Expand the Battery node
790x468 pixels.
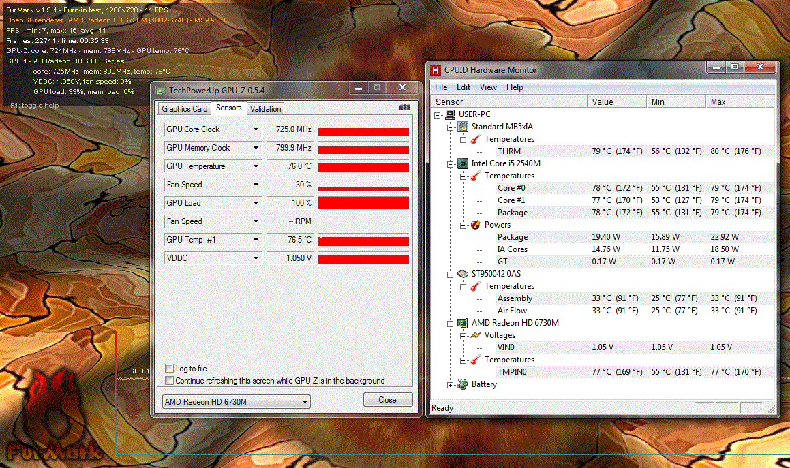[450, 385]
